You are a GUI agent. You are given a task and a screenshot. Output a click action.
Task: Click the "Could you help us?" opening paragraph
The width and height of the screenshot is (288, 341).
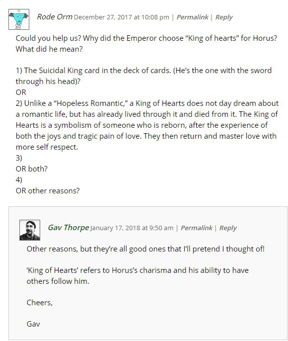click(x=146, y=44)
